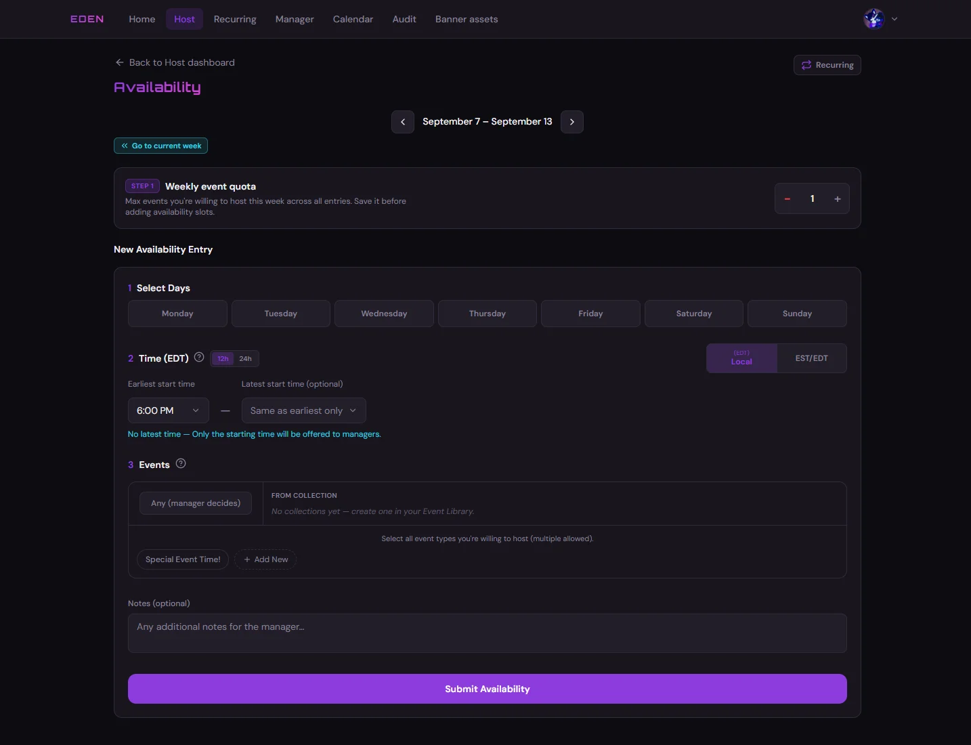971x745 pixels.
Task: Toggle Wednesday as an available day
Action: 384,314
